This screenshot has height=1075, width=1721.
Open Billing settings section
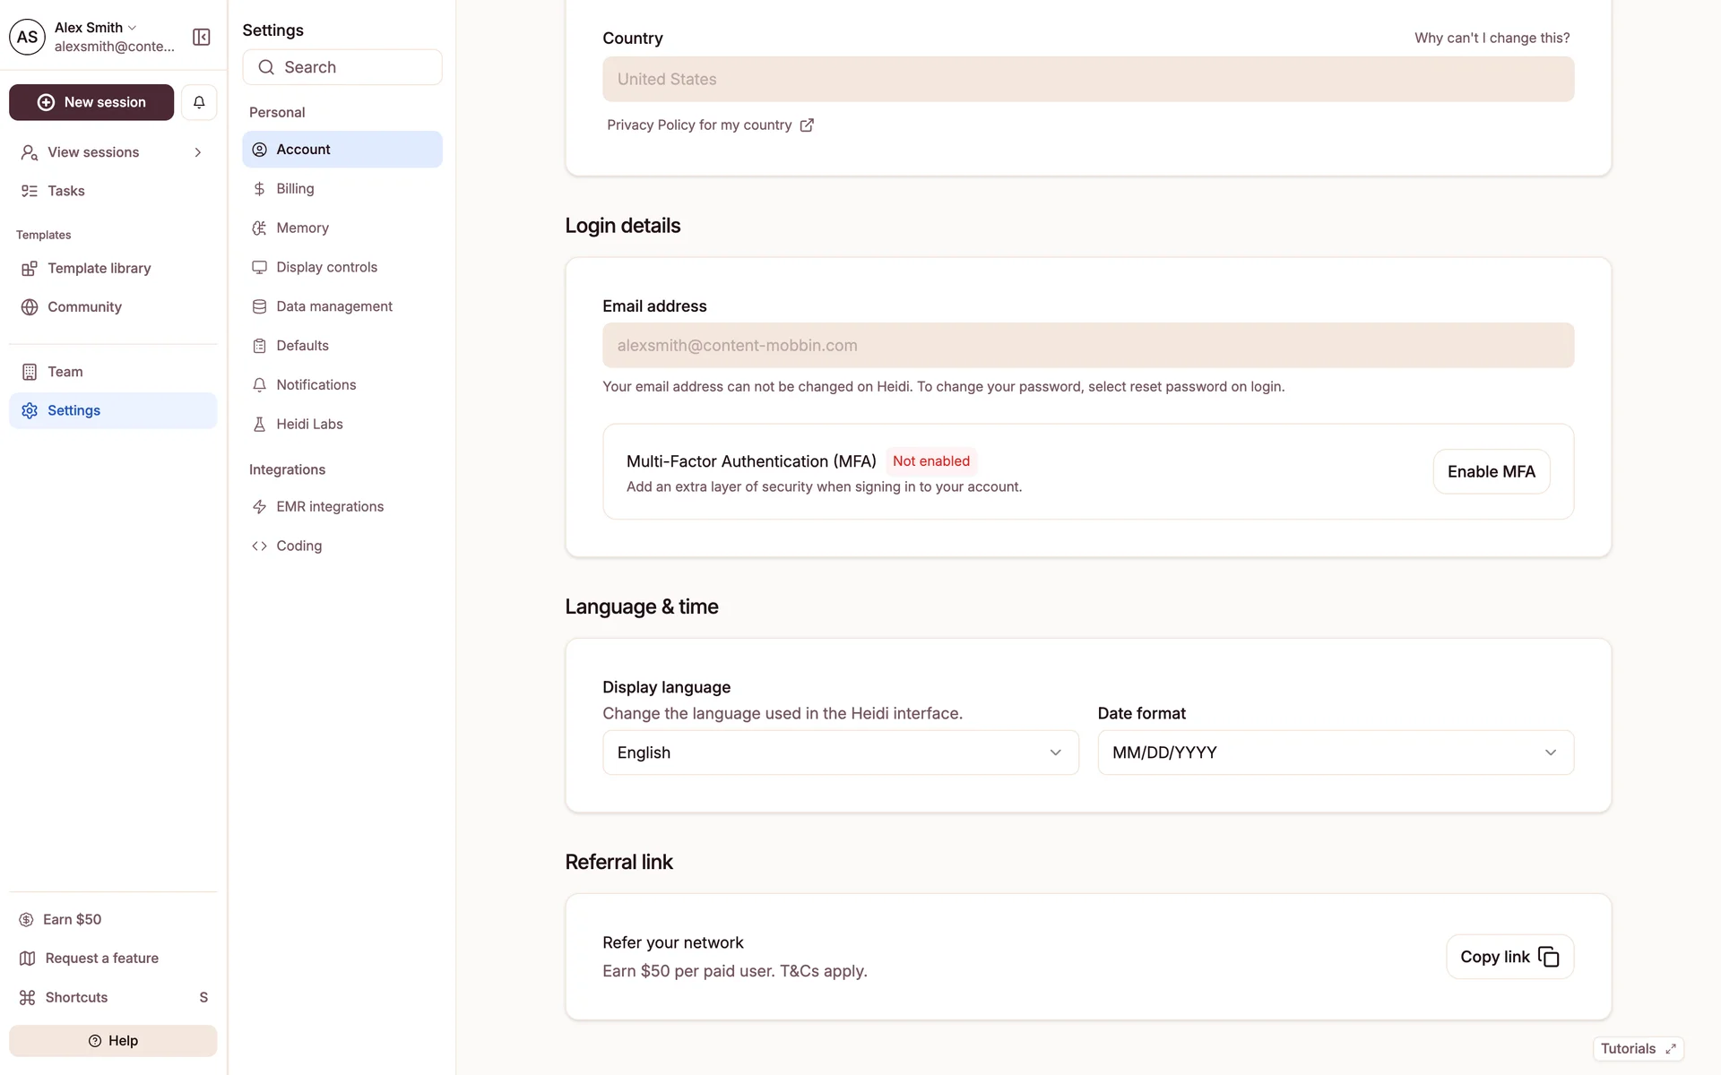295,189
